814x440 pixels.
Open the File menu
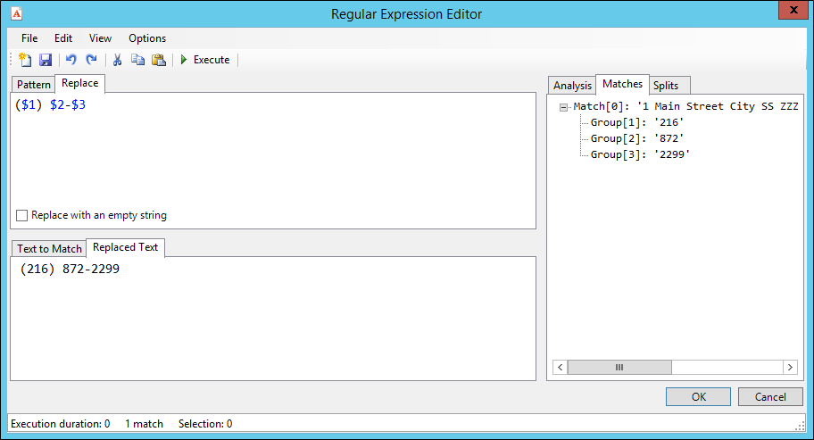(29, 38)
